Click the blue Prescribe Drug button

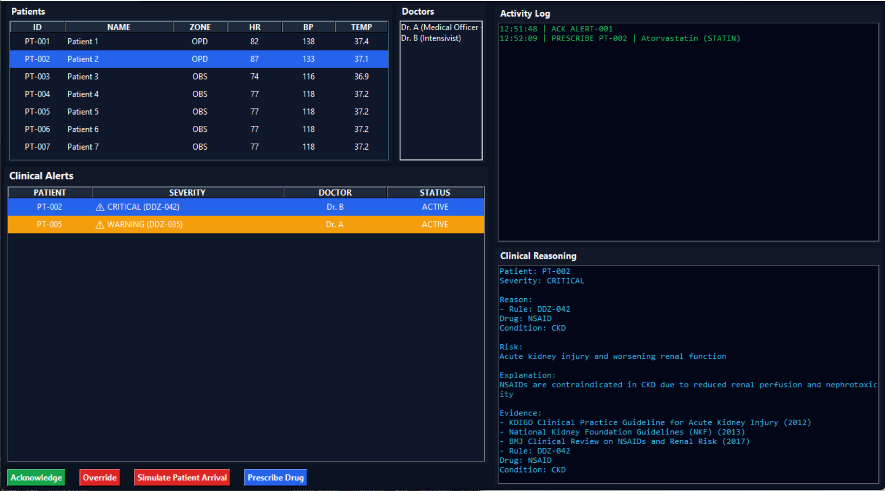pyautogui.click(x=276, y=477)
